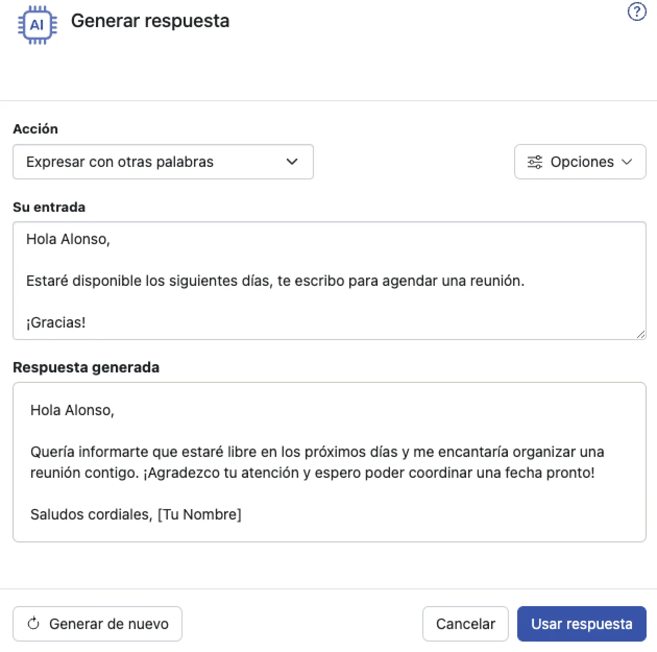657x652 pixels.
Task: Click the chevron icon next to Opciones
Action: click(x=628, y=162)
